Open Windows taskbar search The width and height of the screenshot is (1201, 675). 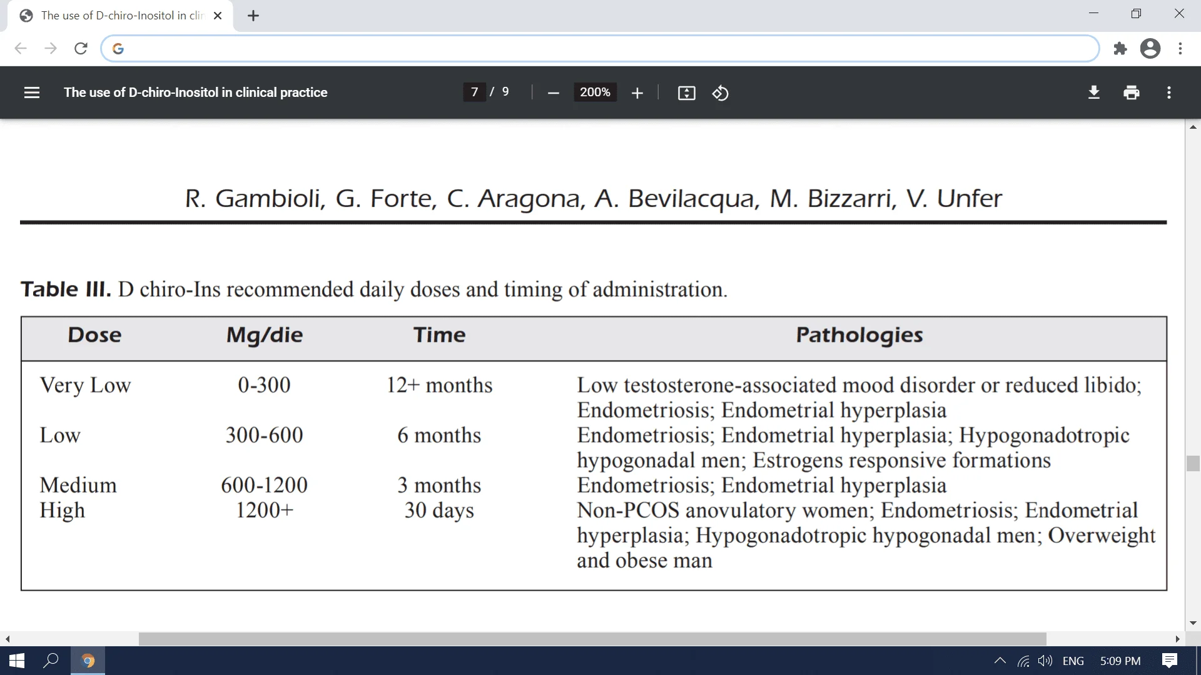(51, 661)
